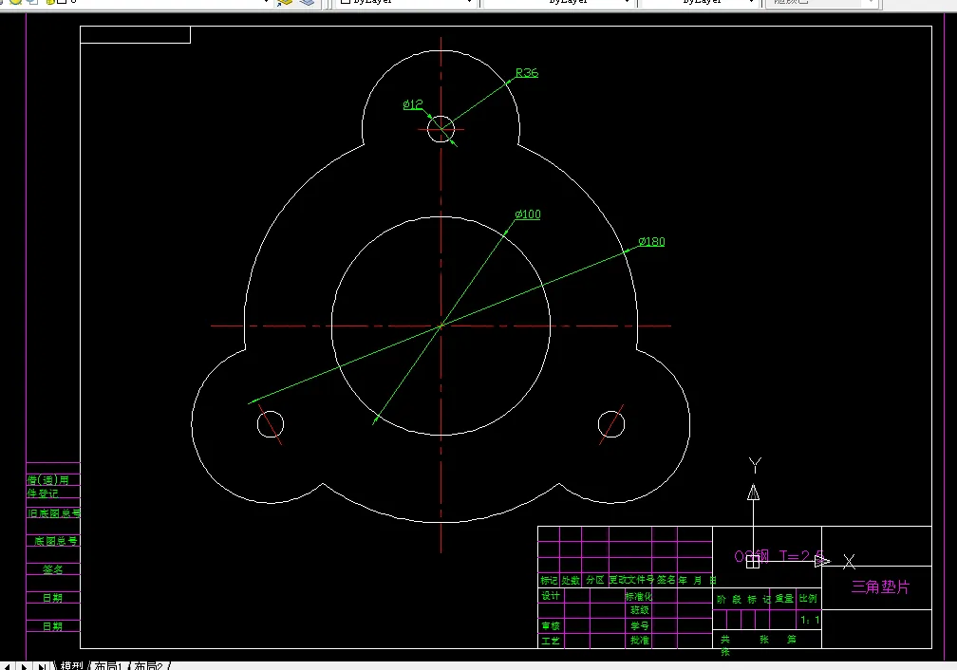Select the 标记 header text at row start
Viewport: 957px width, 670px height.
click(x=549, y=580)
